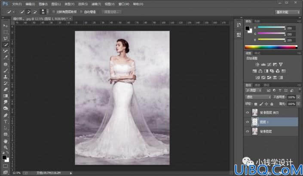Choose Subtract from Selection mode
Image resolution: width=303 pixels, height=176 pixels.
(35, 12)
